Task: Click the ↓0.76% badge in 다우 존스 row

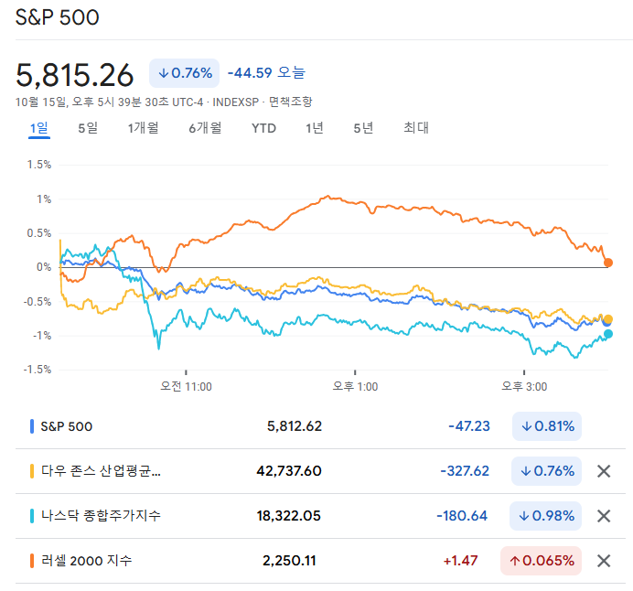Action: pyautogui.click(x=547, y=471)
